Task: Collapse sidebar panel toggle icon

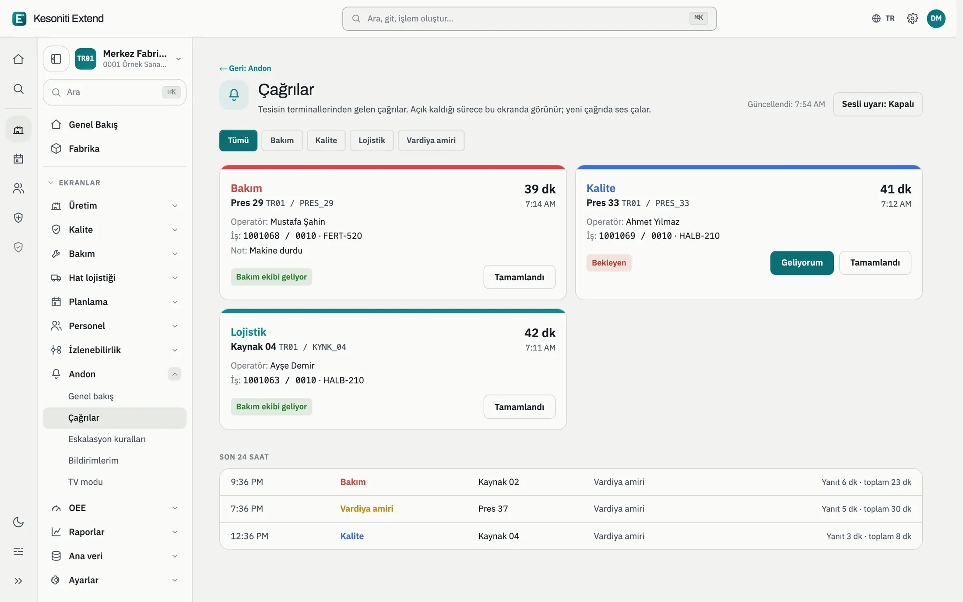Action: click(x=56, y=59)
